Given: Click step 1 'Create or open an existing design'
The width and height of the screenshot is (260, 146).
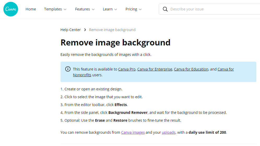Looking at the screenshot, I should coord(91,89).
